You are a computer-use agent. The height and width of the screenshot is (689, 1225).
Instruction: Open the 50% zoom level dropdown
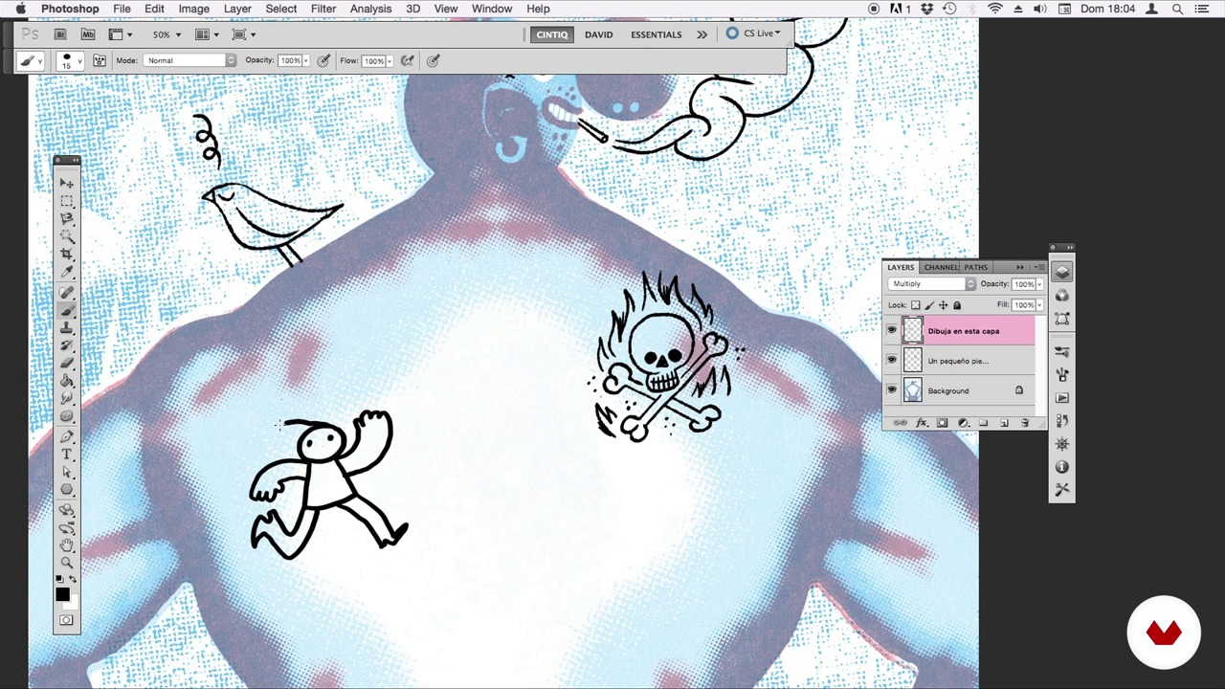[167, 34]
